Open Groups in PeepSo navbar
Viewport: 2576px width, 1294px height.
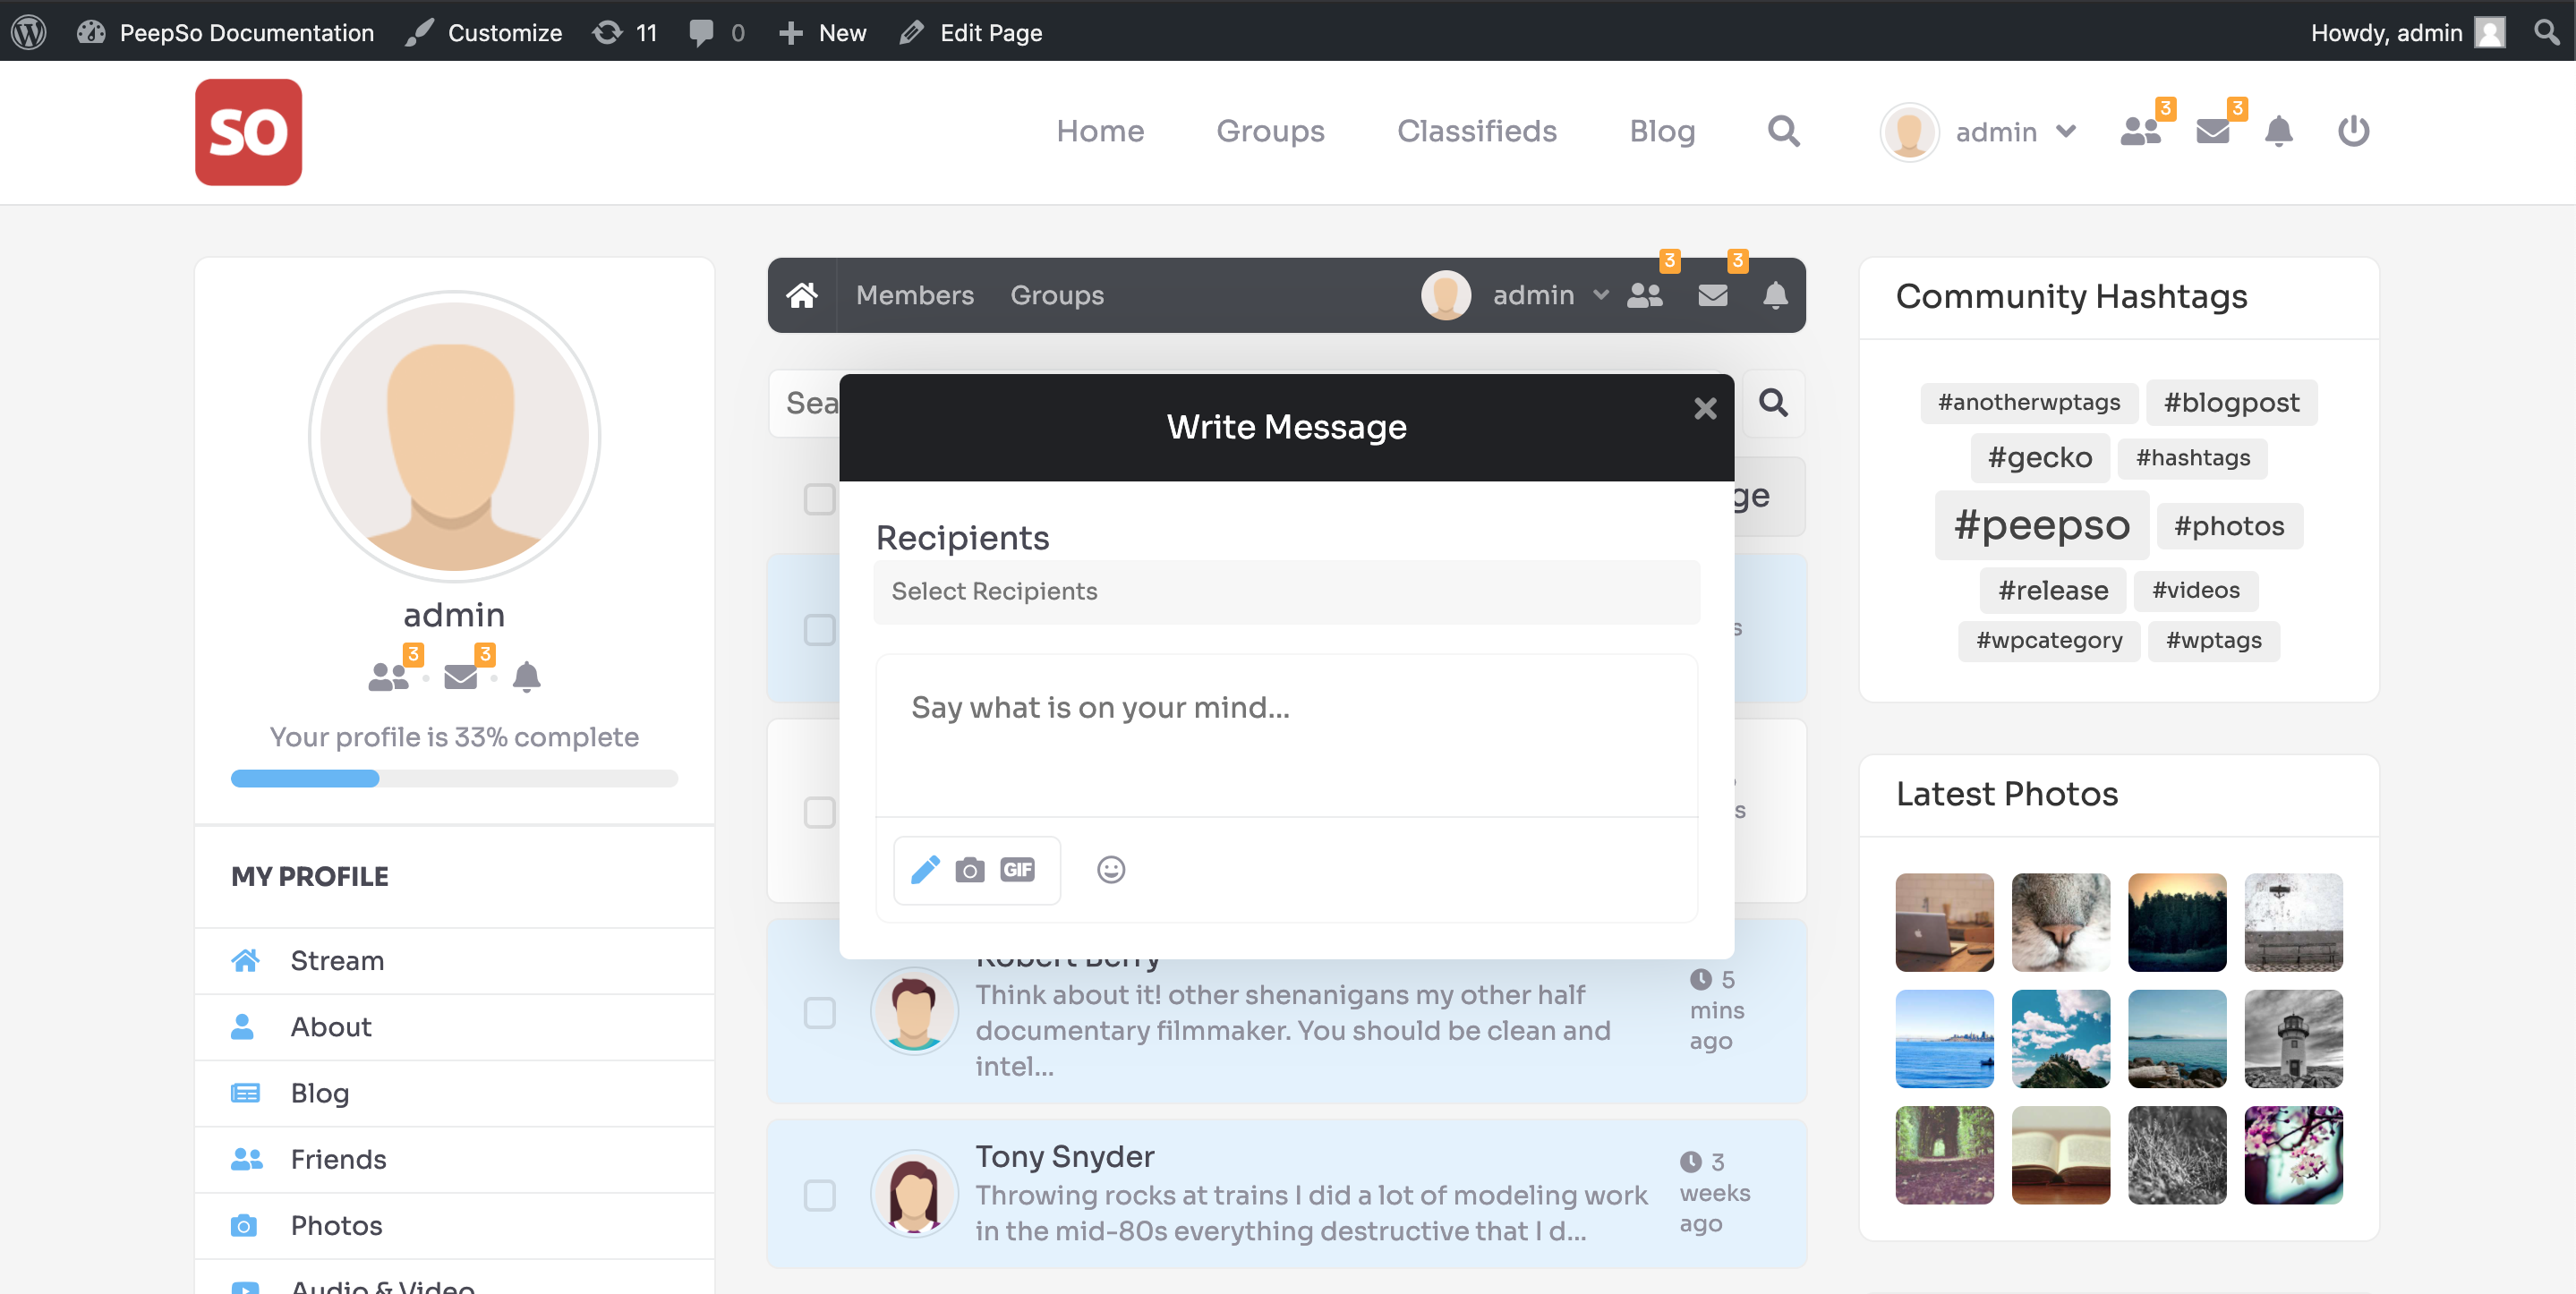coord(1056,295)
